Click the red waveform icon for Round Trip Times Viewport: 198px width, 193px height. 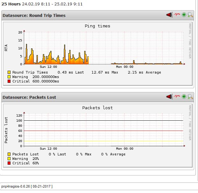tap(177, 15)
